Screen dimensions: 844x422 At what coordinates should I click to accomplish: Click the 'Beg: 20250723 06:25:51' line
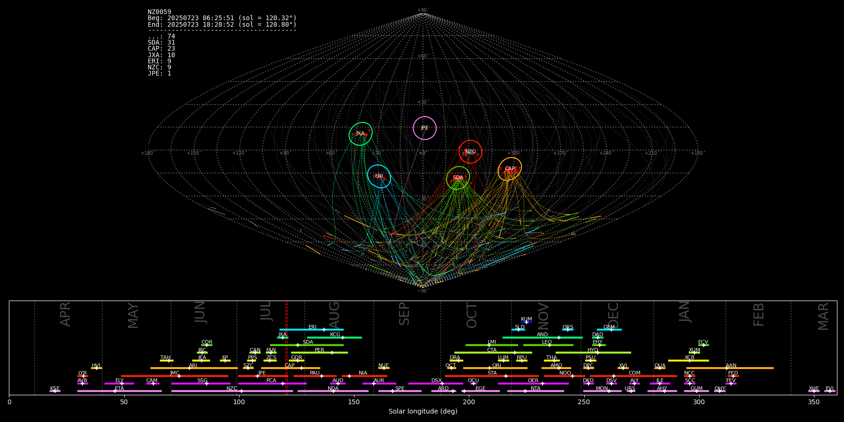click(222, 18)
